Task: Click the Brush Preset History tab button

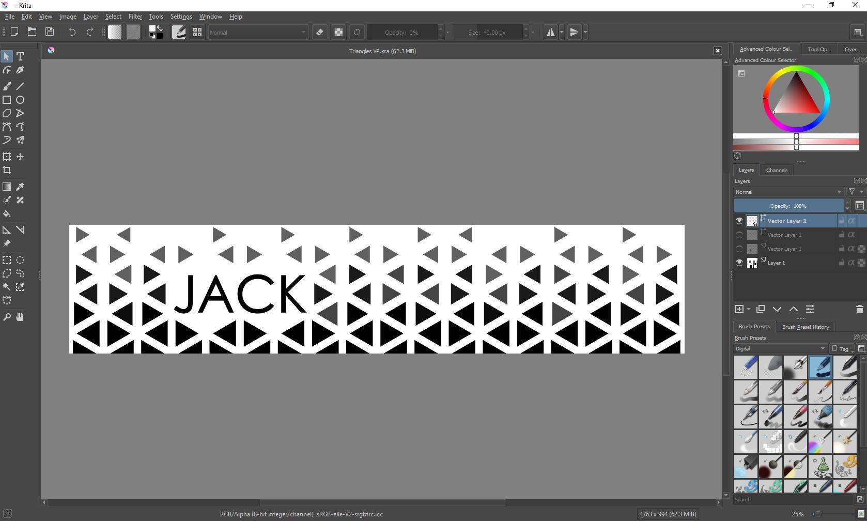Action: (806, 327)
